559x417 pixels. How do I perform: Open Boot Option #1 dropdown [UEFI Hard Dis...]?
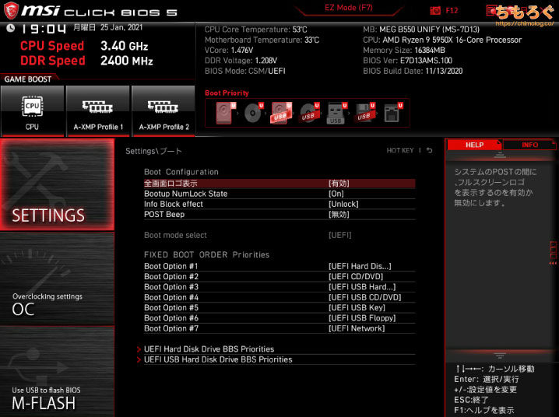pyautogui.click(x=360, y=266)
